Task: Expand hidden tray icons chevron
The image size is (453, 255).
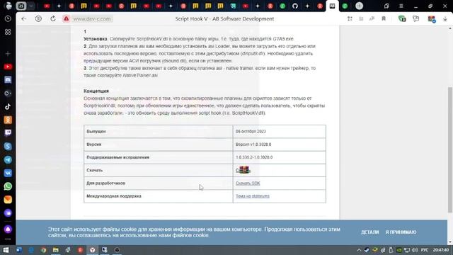Action: [359, 250]
